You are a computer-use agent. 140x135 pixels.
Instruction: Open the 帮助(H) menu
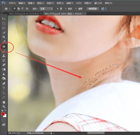(x=108, y=3)
